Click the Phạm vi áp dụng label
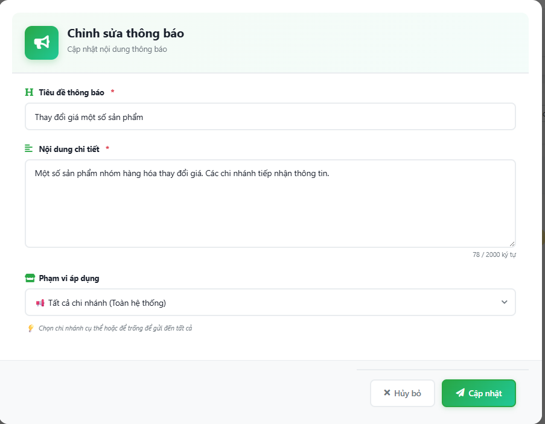 click(x=69, y=279)
